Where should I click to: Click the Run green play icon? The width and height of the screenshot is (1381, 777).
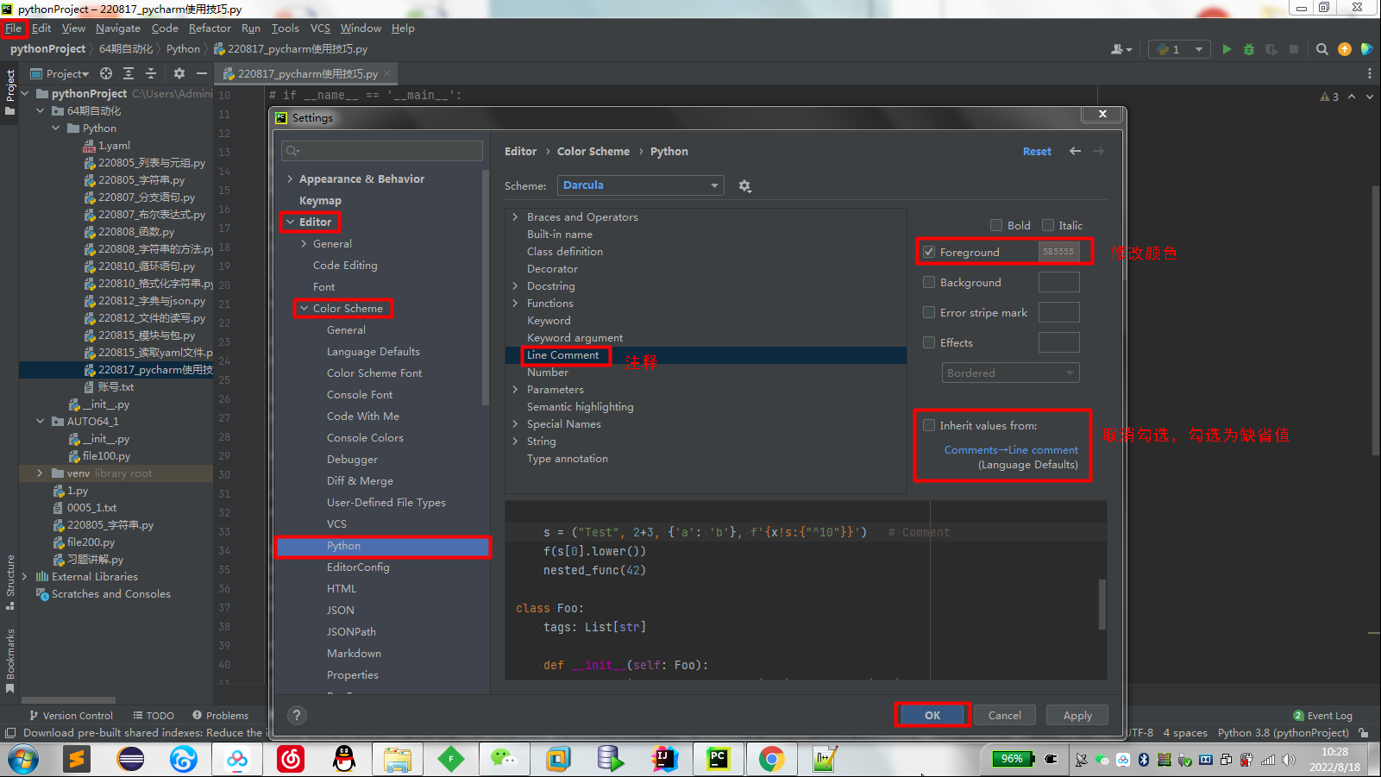(x=1227, y=49)
